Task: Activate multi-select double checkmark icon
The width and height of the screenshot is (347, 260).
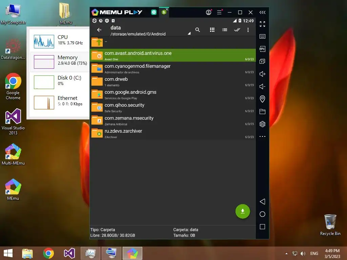Action: pyautogui.click(x=237, y=30)
